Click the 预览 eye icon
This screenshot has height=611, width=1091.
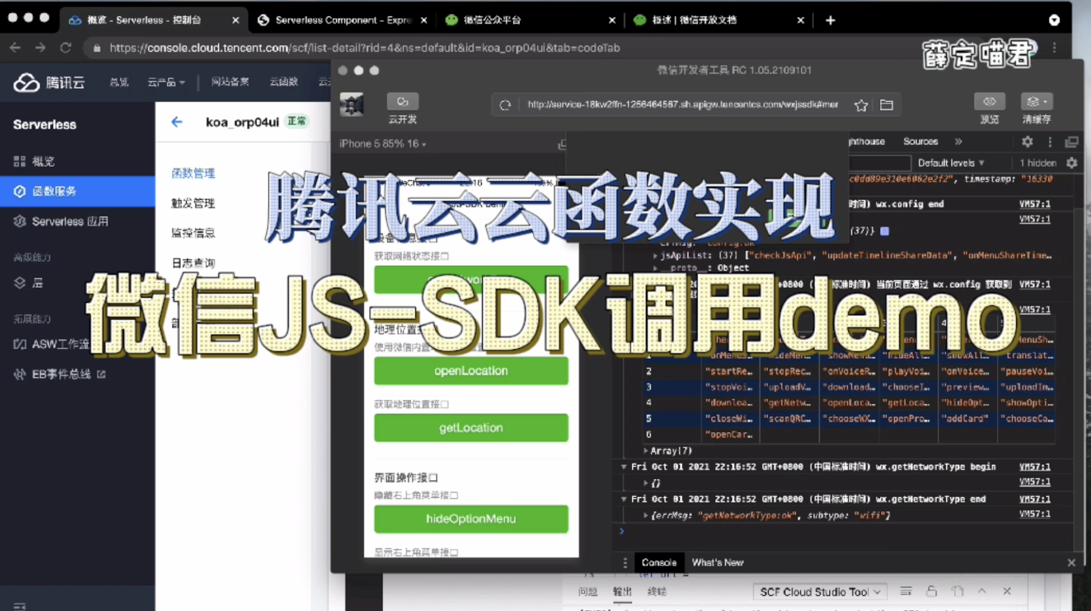click(x=989, y=102)
